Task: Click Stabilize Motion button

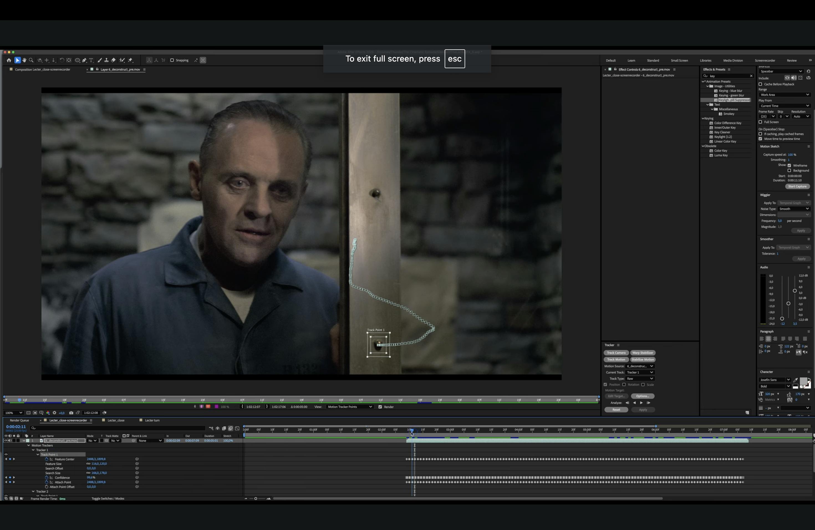Action: pyautogui.click(x=643, y=360)
